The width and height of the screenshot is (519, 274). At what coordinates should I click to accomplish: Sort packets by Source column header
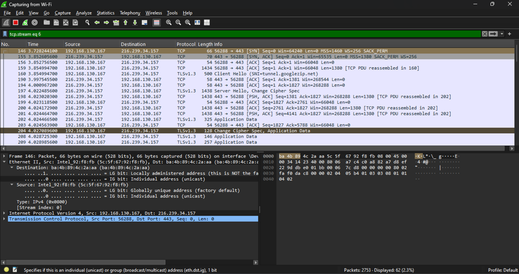pyautogui.click(x=91, y=44)
